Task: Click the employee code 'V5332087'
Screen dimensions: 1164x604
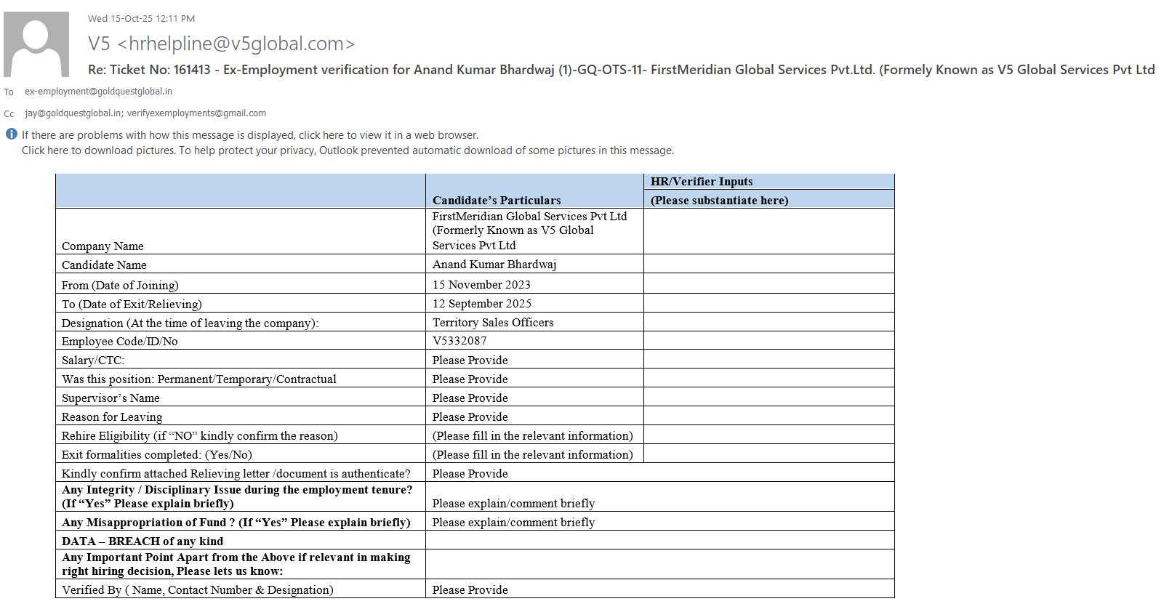Action: click(459, 341)
